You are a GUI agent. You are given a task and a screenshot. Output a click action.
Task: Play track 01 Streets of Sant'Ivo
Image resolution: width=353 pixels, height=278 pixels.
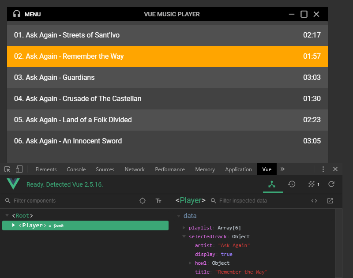[x=167, y=35]
